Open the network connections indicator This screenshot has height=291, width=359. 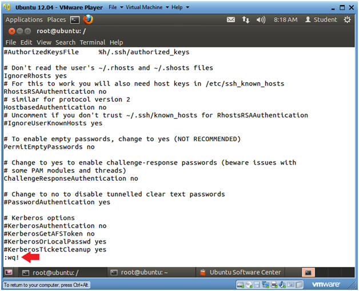(246, 19)
